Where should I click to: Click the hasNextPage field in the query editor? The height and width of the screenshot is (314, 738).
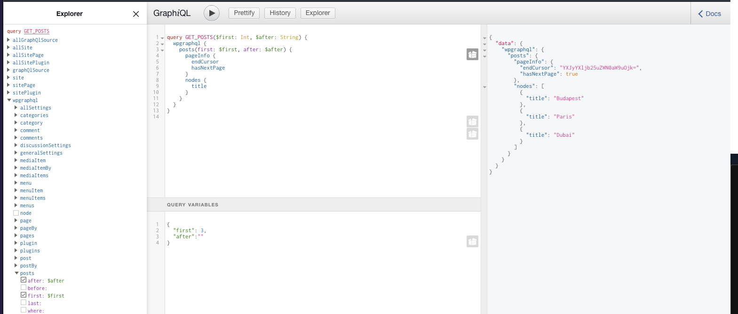pos(208,68)
